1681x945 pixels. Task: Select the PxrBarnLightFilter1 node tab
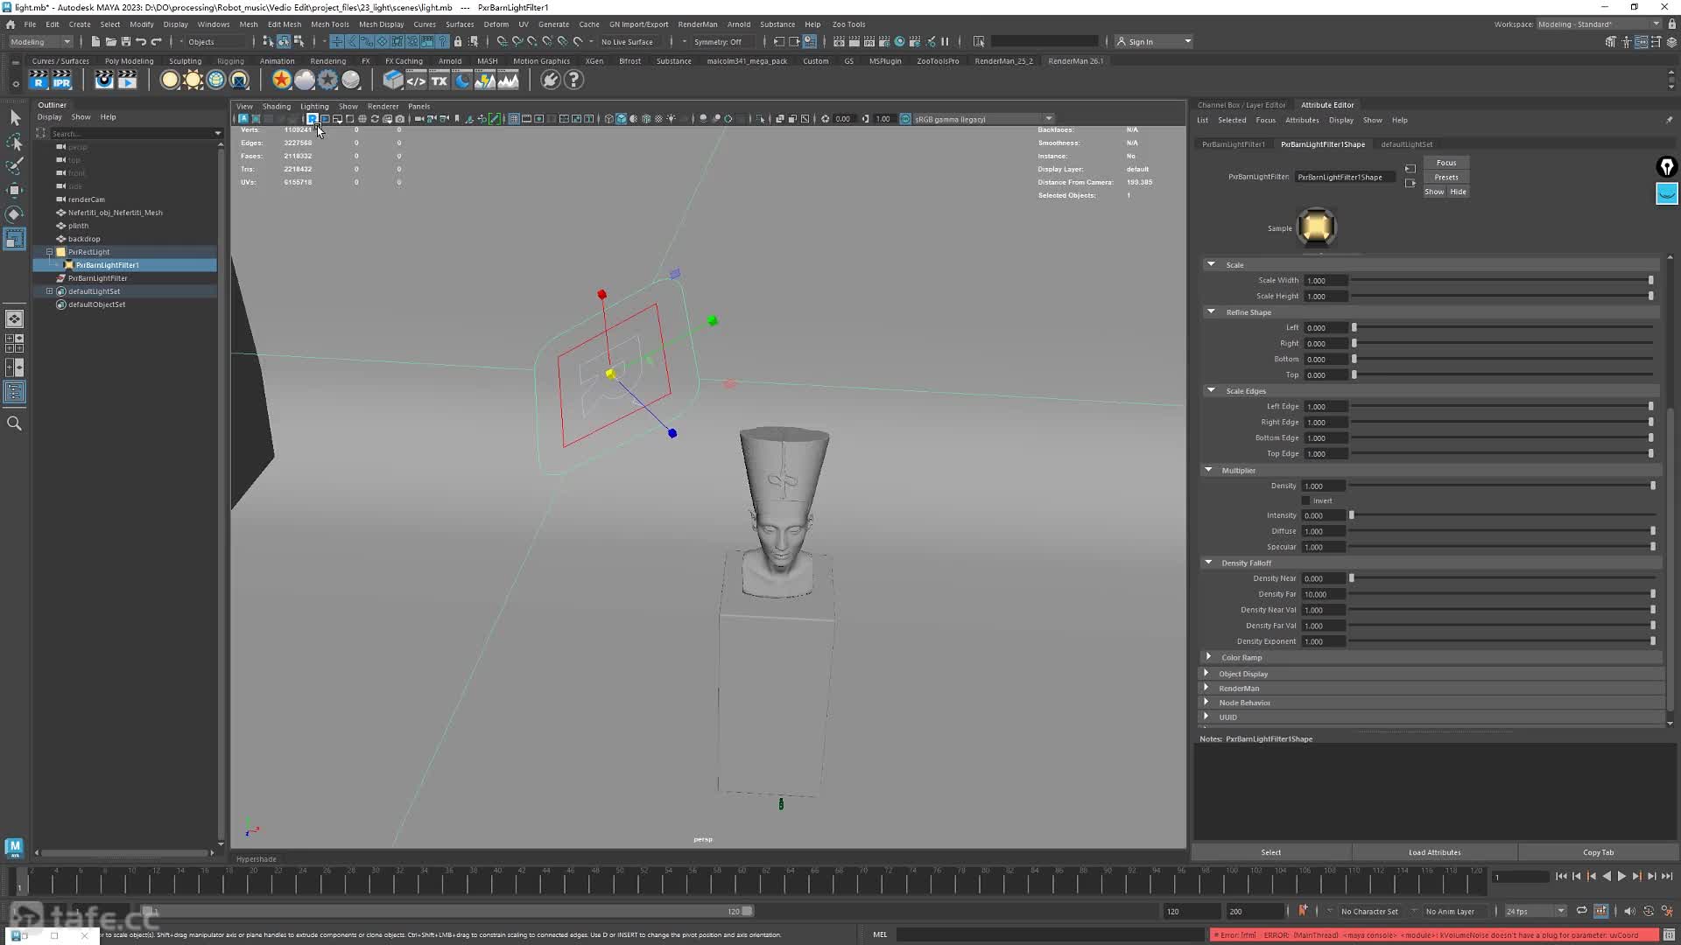click(1233, 144)
